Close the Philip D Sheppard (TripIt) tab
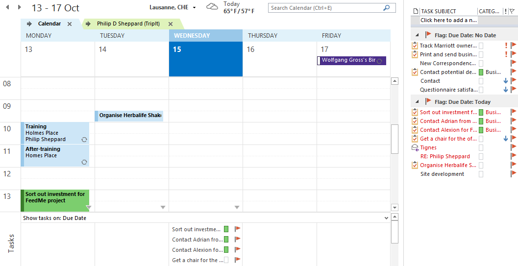 [x=171, y=24]
